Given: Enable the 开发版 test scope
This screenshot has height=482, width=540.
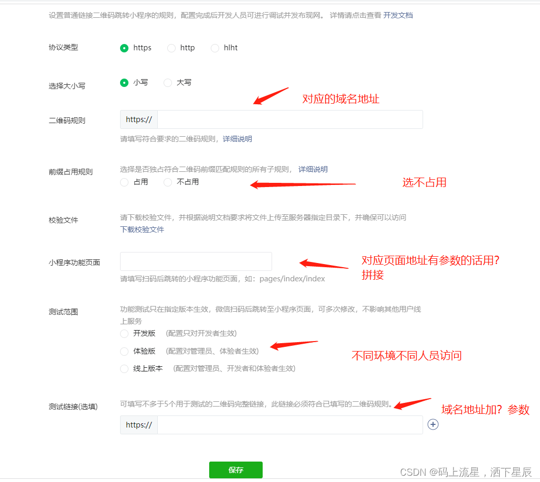Looking at the screenshot, I should point(124,334).
